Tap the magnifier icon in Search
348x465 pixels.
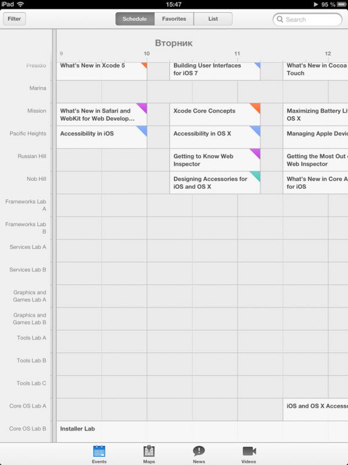pos(280,19)
